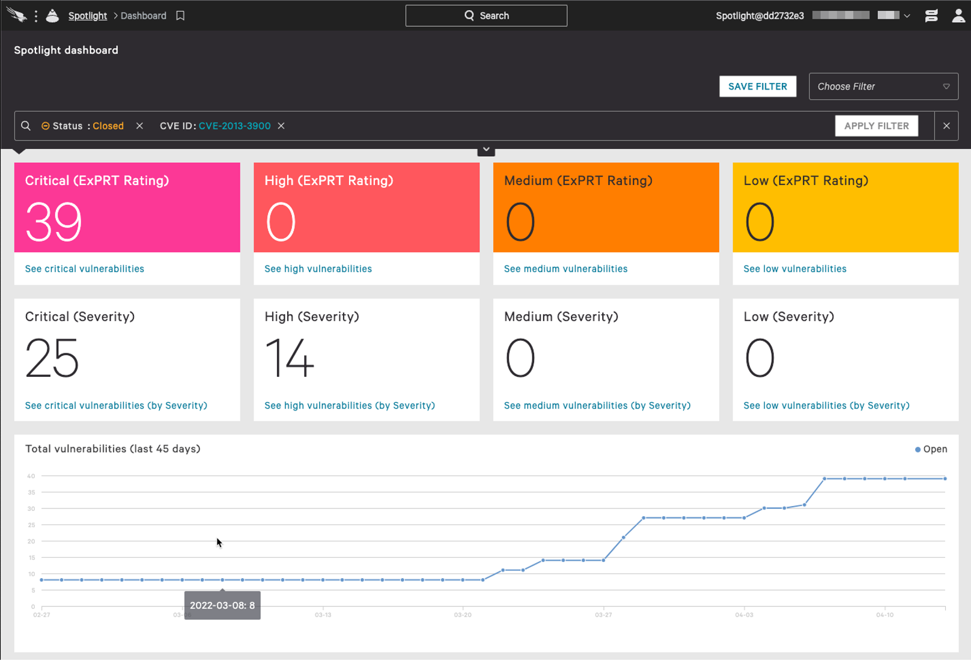
Task: Open See critical vulnerabilities (by Severity)
Action: 116,406
